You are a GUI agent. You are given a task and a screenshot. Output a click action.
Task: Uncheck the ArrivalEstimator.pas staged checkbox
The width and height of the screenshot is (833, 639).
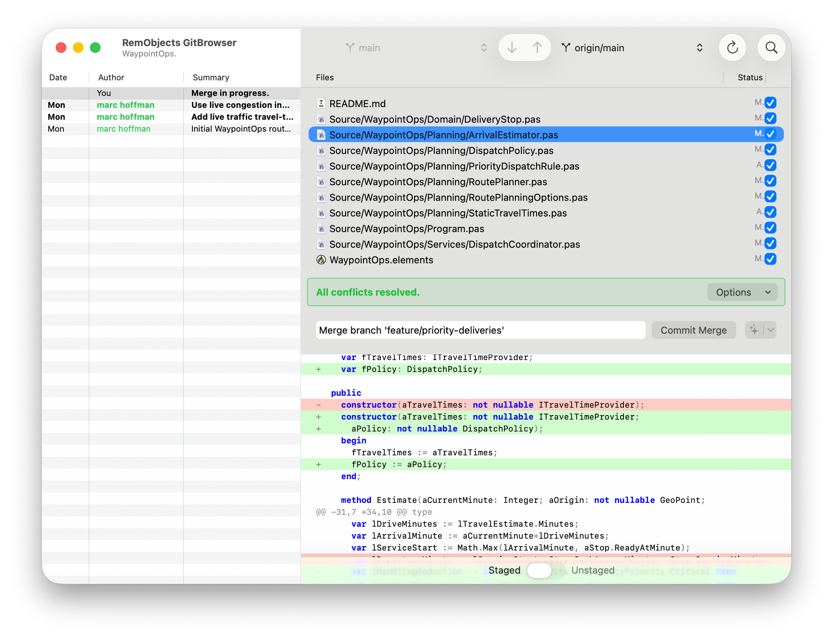click(771, 134)
